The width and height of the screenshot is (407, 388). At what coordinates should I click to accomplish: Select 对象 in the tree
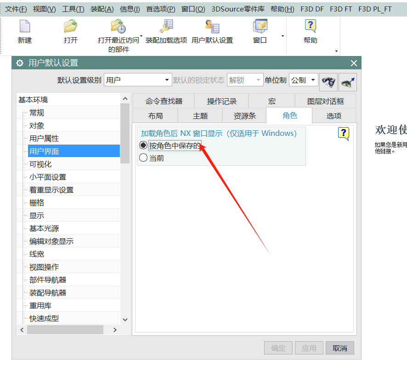pos(37,126)
